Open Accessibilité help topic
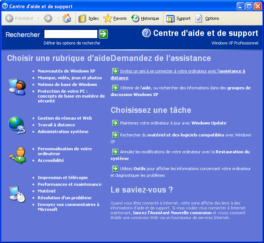 click(51, 160)
